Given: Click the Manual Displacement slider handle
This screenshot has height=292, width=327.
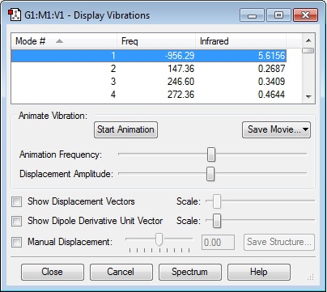Looking at the screenshot, I should (x=159, y=239).
